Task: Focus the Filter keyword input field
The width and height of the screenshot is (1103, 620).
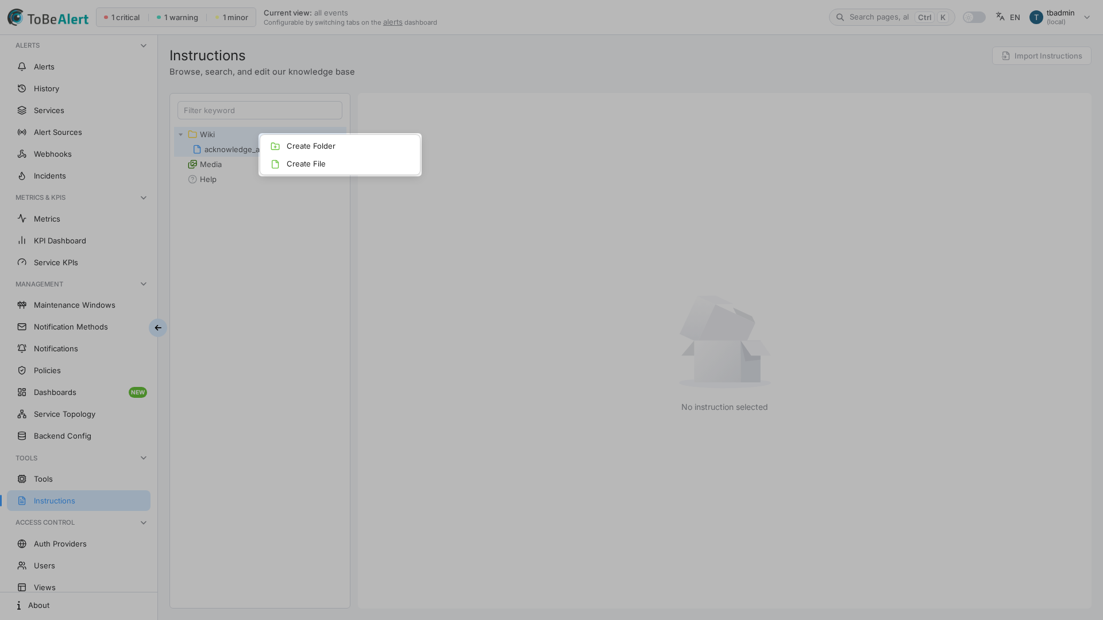Action: pyautogui.click(x=260, y=110)
